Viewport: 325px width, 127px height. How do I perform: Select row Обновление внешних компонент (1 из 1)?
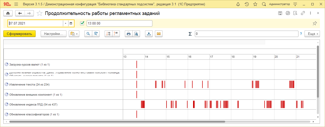(63, 94)
